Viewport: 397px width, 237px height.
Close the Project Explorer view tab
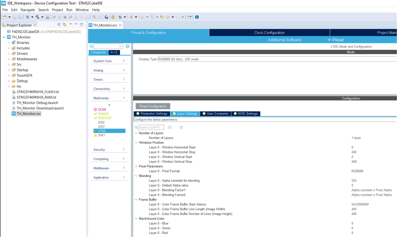point(35,25)
